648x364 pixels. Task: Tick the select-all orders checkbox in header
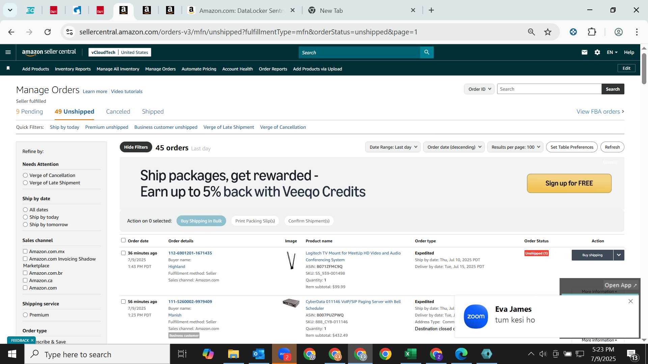pyautogui.click(x=123, y=240)
